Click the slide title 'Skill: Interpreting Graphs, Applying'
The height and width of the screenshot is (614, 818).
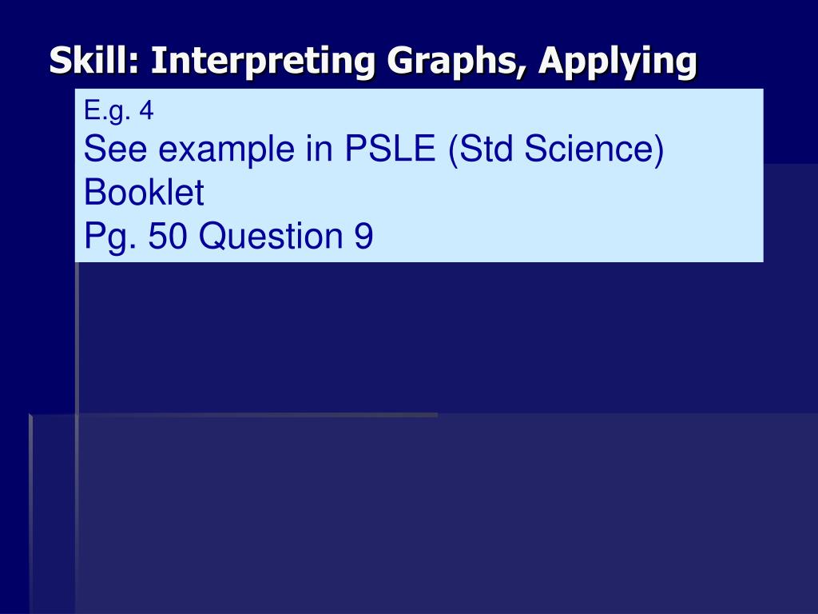coord(373,62)
